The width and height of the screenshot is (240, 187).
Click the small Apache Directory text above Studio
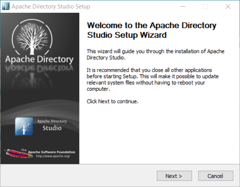click(52, 121)
